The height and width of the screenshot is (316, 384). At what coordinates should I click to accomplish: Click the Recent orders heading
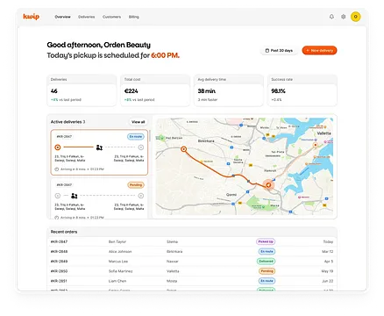(x=64, y=232)
